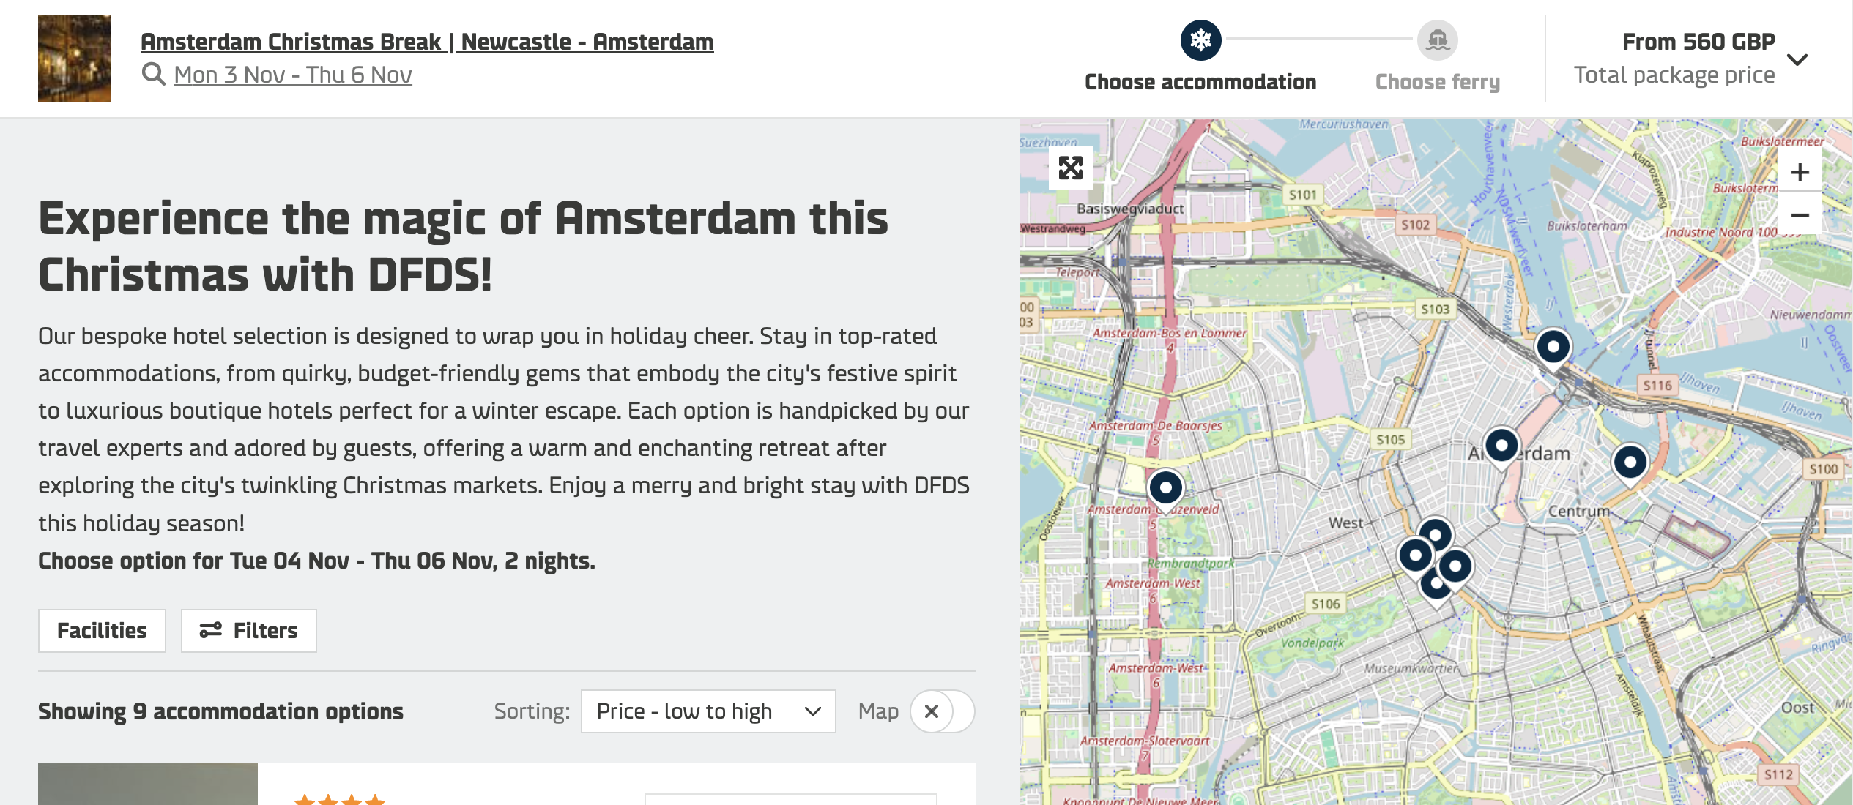Zoom out on the map
This screenshot has height=805, width=1853.
tap(1800, 215)
